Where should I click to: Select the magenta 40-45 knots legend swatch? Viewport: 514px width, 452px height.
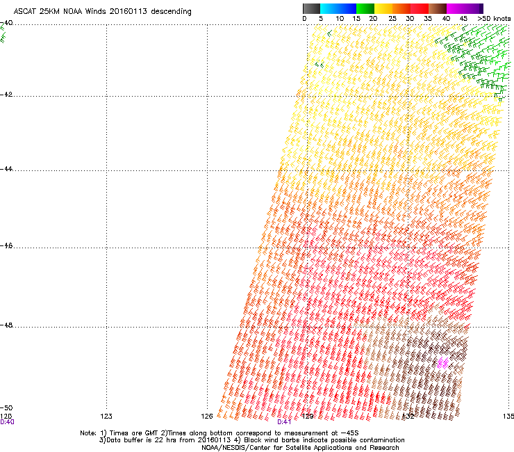click(456, 8)
